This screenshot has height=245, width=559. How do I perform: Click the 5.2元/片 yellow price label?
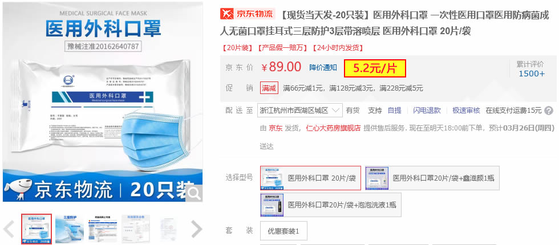click(x=375, y=68)
